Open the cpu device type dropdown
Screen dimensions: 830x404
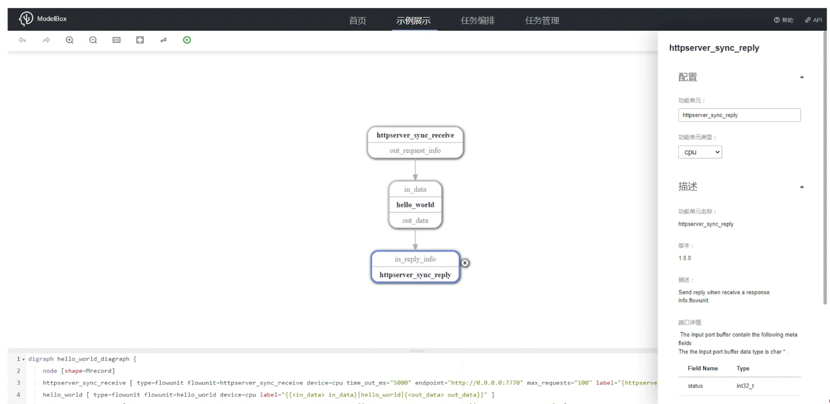pos(700,152)
